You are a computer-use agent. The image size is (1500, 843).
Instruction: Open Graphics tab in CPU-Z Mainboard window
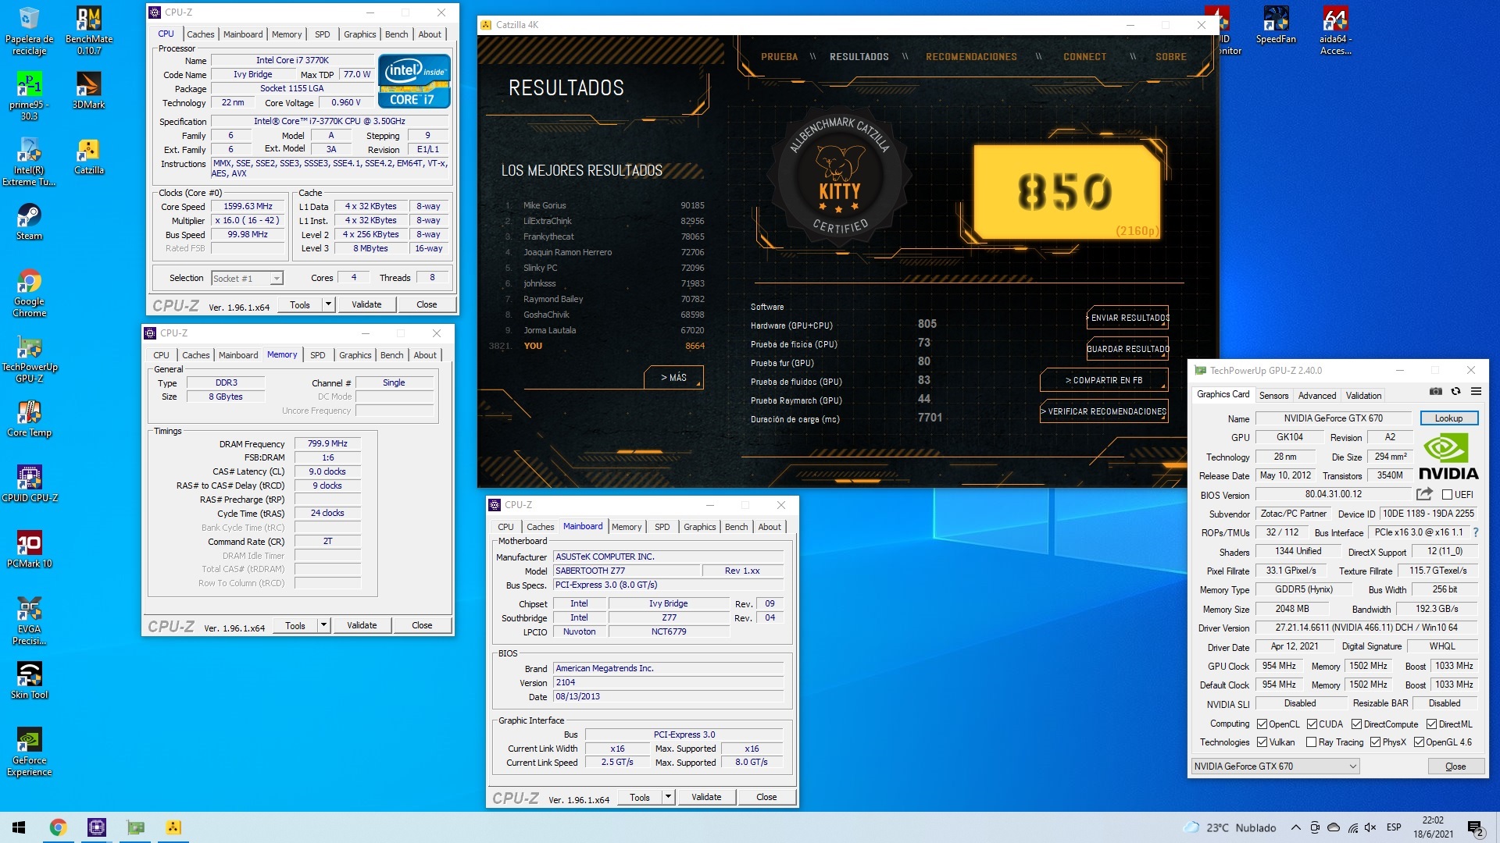click(699, 527)
